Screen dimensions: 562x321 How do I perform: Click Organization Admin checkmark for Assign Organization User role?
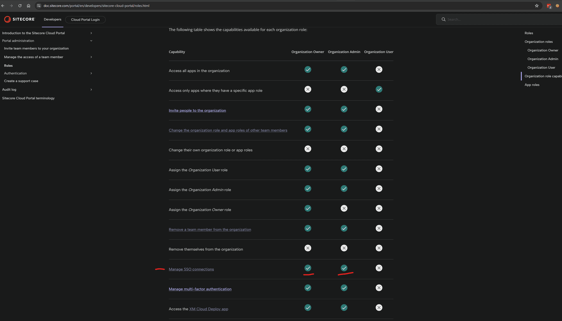(344, 169)
